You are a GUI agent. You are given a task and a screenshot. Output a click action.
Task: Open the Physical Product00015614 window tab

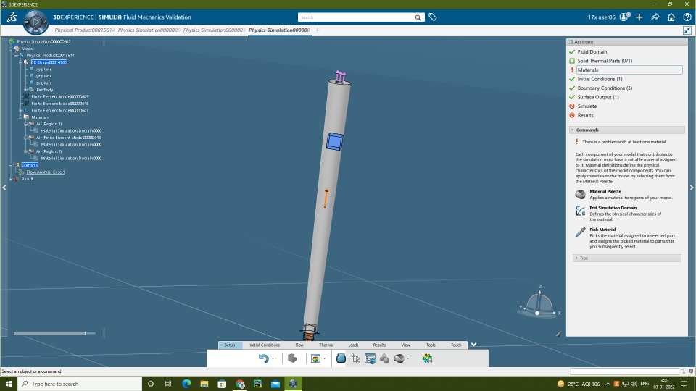[84, 30]
